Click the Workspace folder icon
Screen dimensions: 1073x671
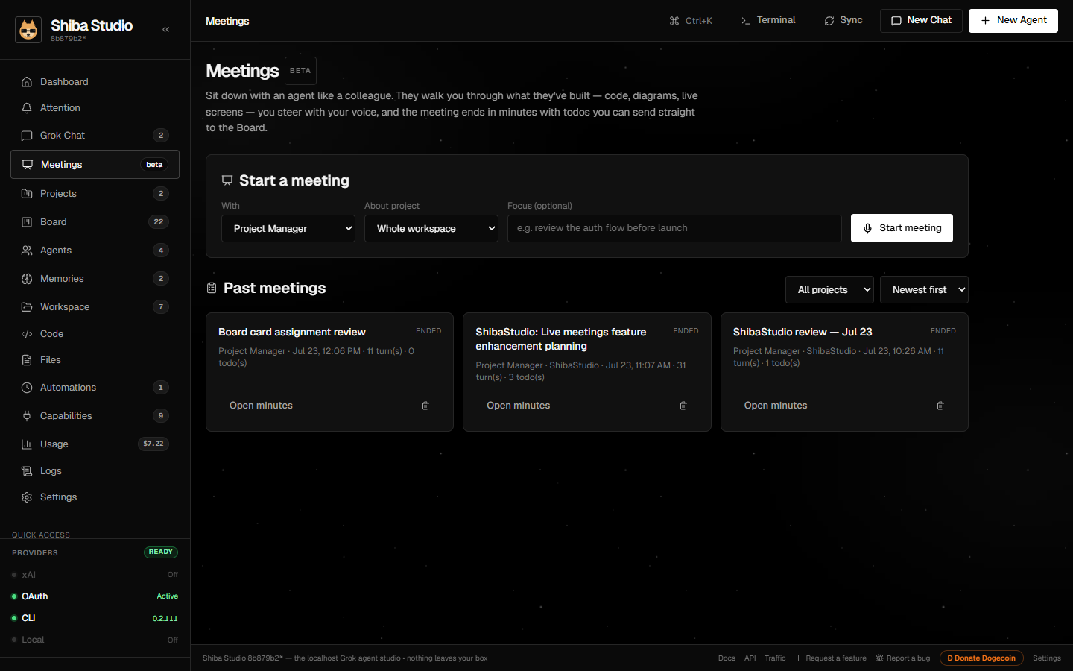[x=27, y=307]
